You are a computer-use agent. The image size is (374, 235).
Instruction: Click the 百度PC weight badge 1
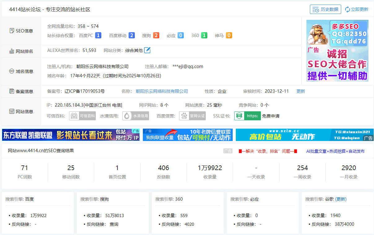(x=98, y=36)
